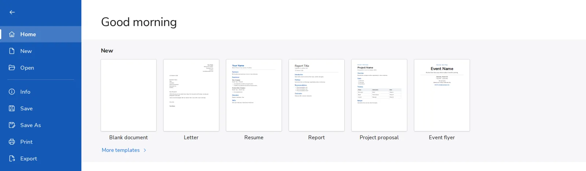Screen dimensions: 586x171
Task: Choose the Export menu entry
Action: click(x=41, y=159)
